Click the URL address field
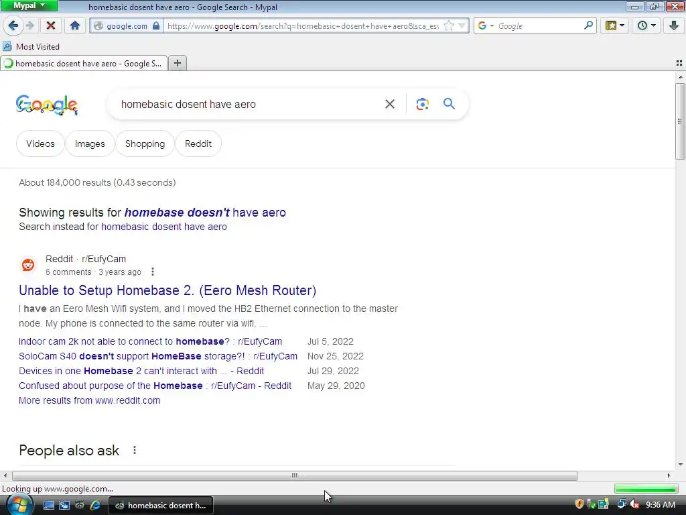The width and height of the screenshot is (686, 515). click(303, 26)
